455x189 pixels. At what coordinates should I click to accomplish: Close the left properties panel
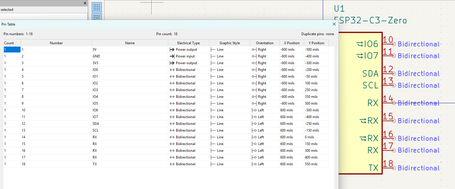pyautogui.click(x=85, y=3)
